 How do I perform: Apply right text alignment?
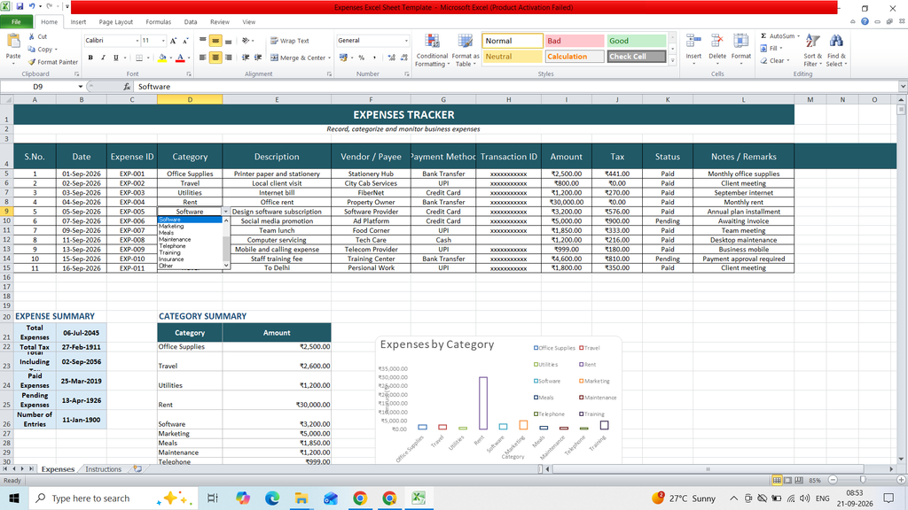point(228,58)
